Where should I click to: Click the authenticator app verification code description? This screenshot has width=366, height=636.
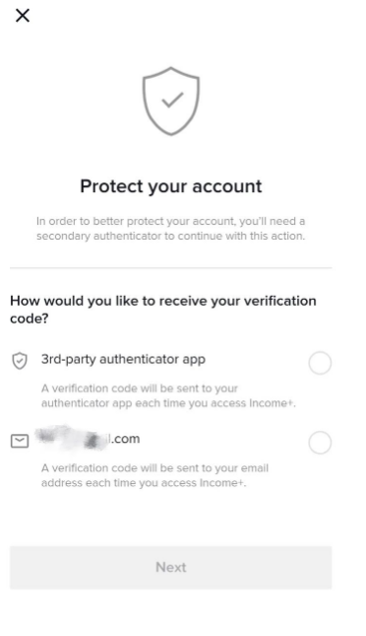pos(168,395)
